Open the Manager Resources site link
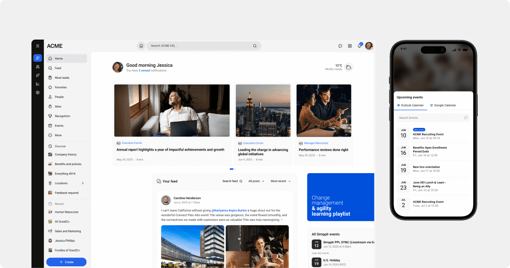This screenshot has width=510, height=268. pos(316,143)
